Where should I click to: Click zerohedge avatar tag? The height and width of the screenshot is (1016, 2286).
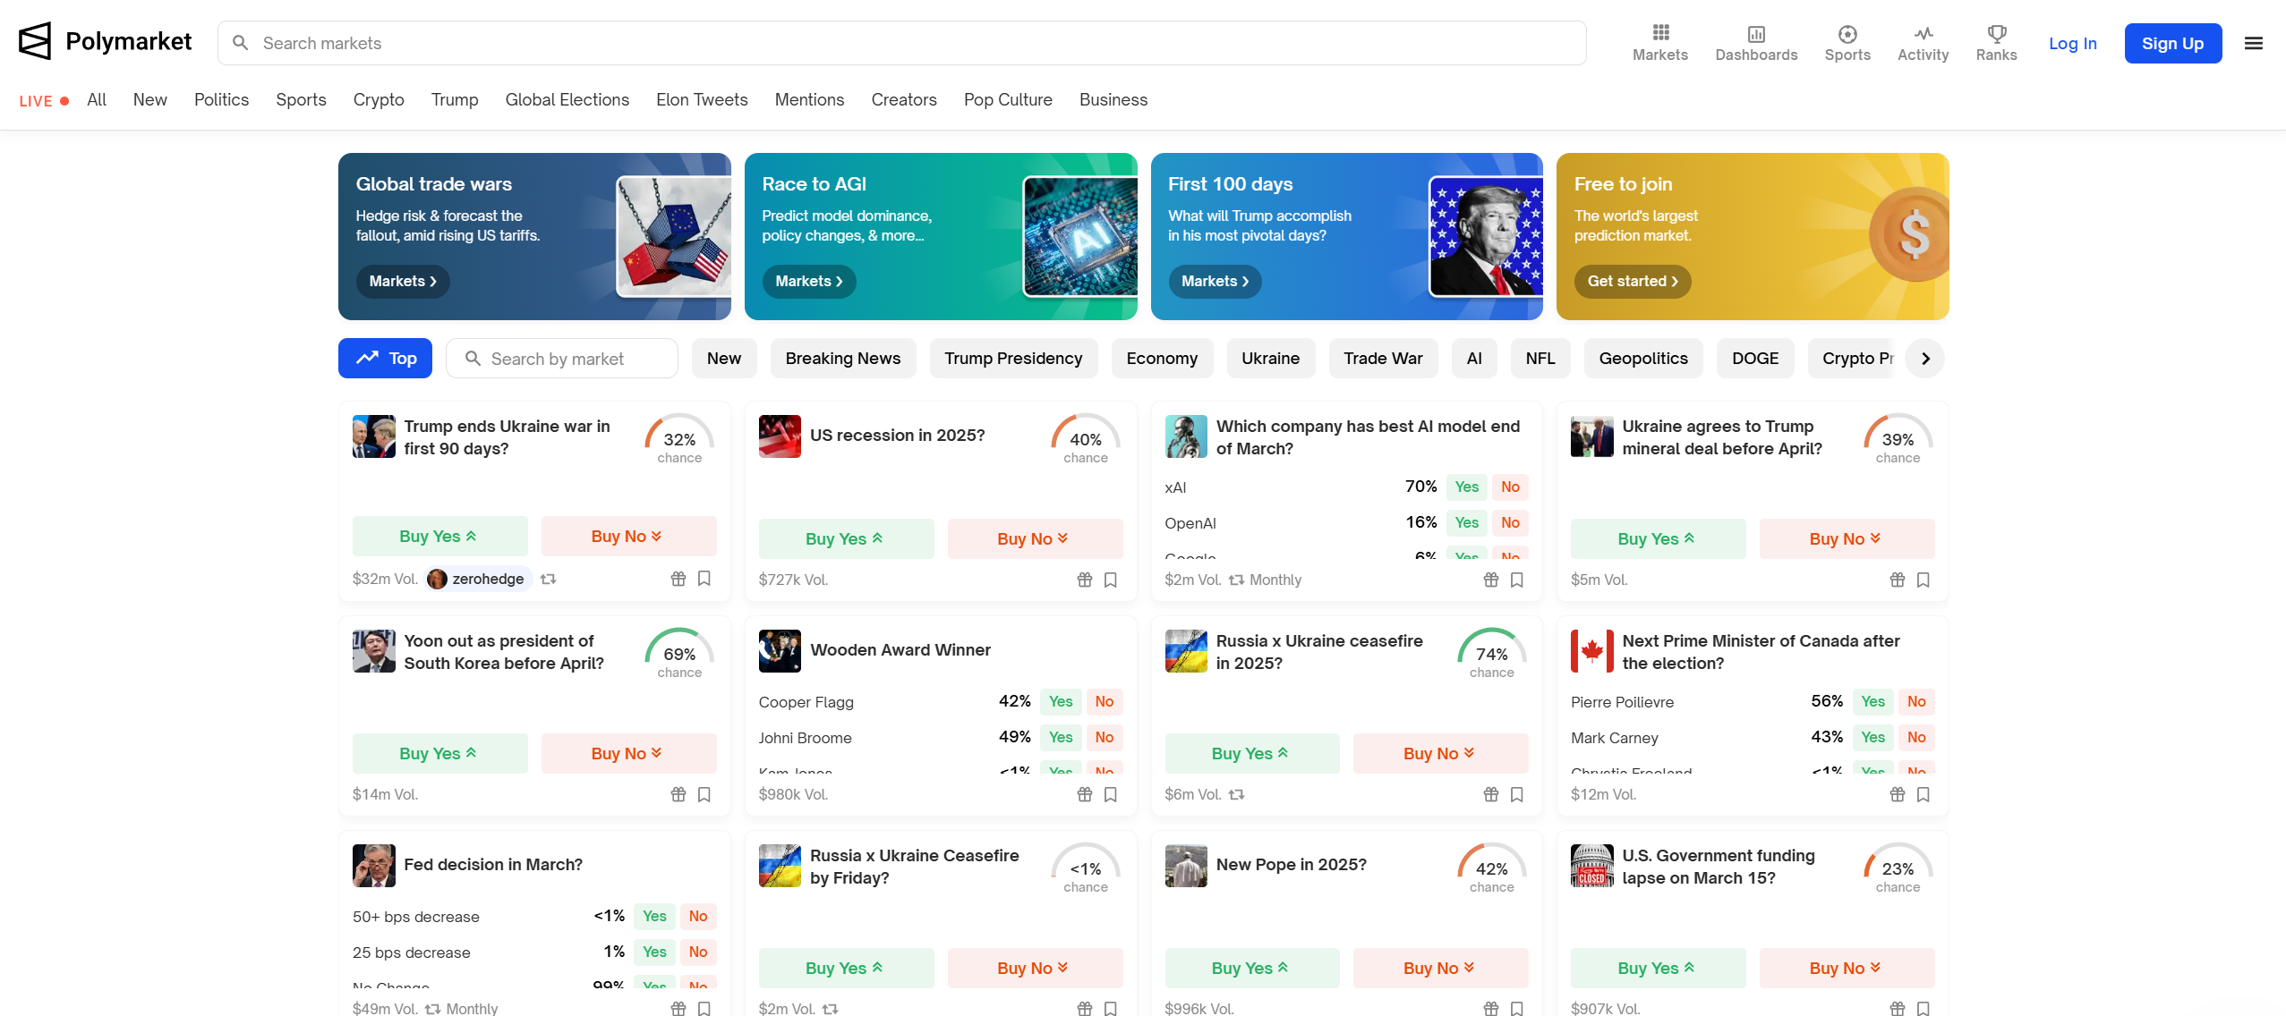pyautogui.click(x=478, y=579)
